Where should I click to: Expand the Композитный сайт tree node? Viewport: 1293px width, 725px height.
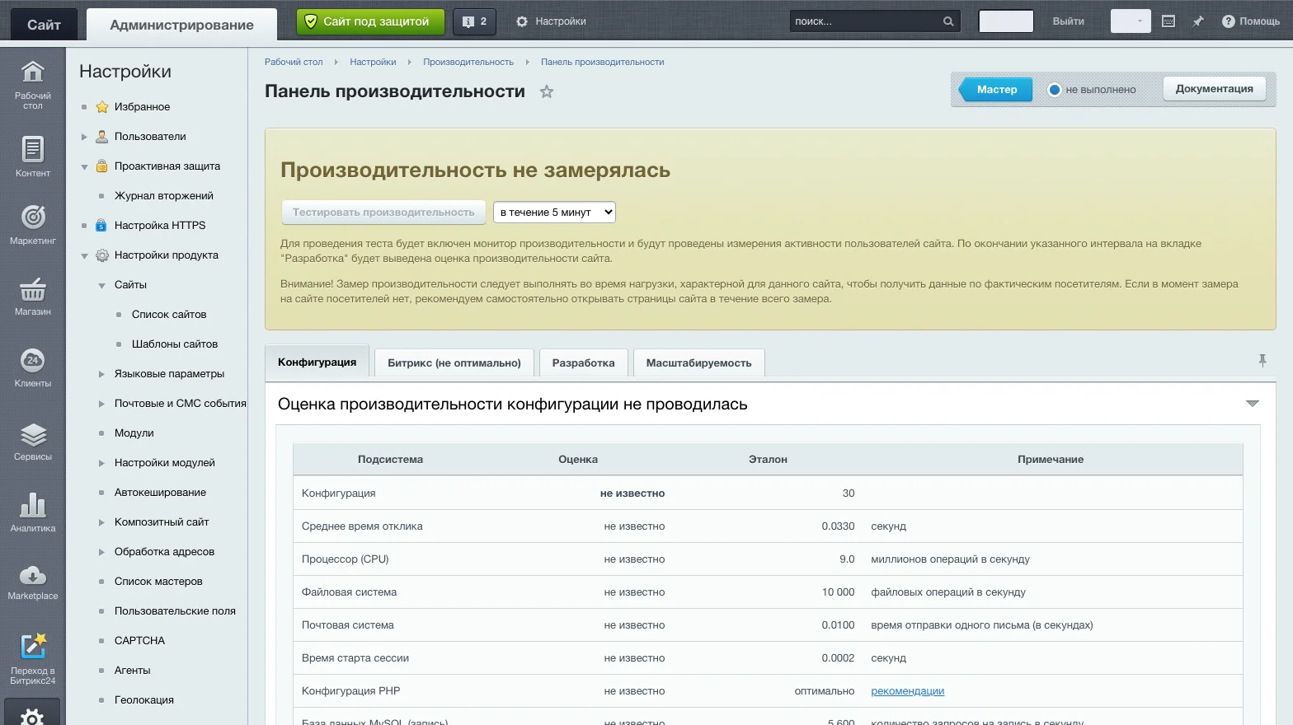101,522
